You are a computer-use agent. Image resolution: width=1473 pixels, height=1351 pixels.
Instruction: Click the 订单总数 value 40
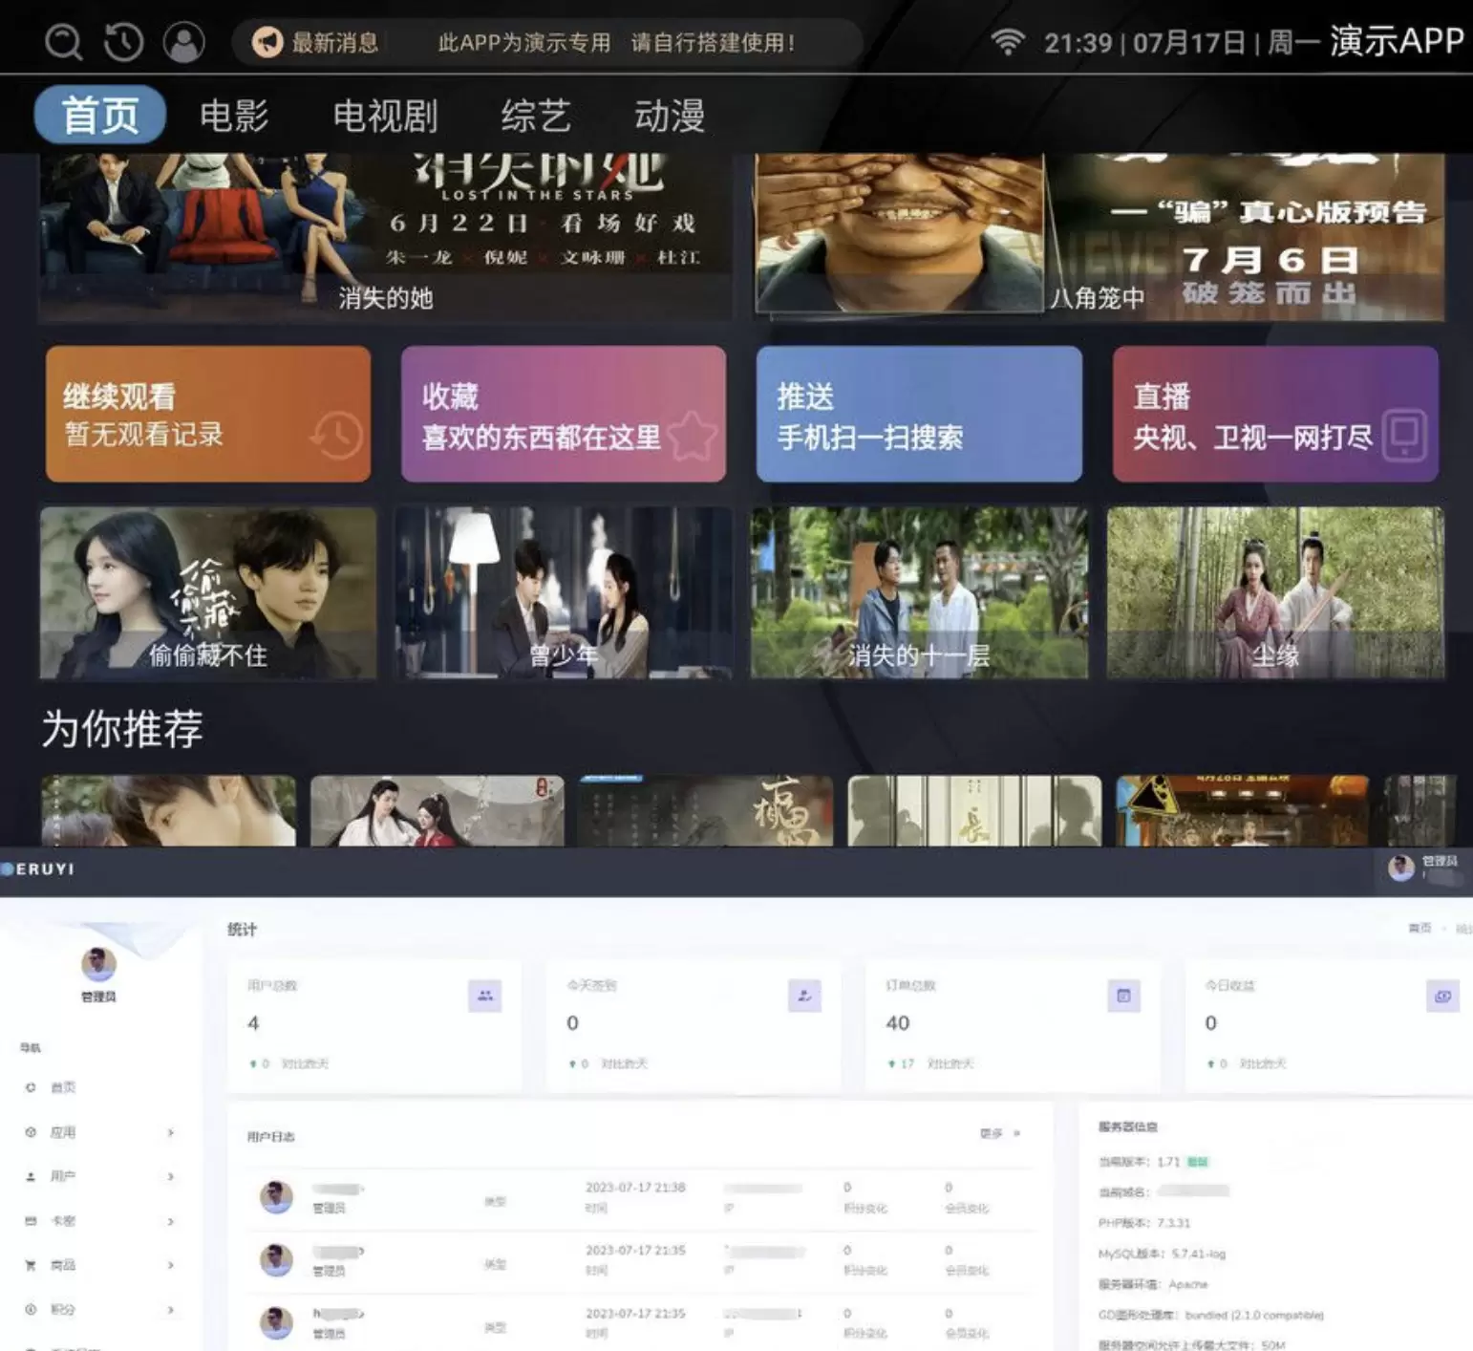pos(898,1023)
